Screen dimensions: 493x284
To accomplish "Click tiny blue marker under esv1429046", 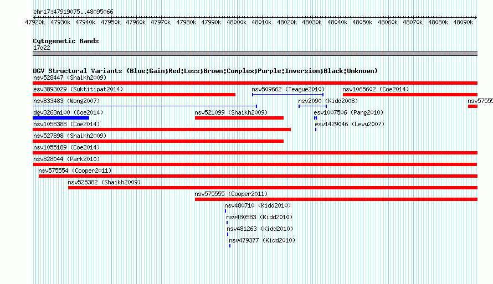I will (x=316, y=130).
